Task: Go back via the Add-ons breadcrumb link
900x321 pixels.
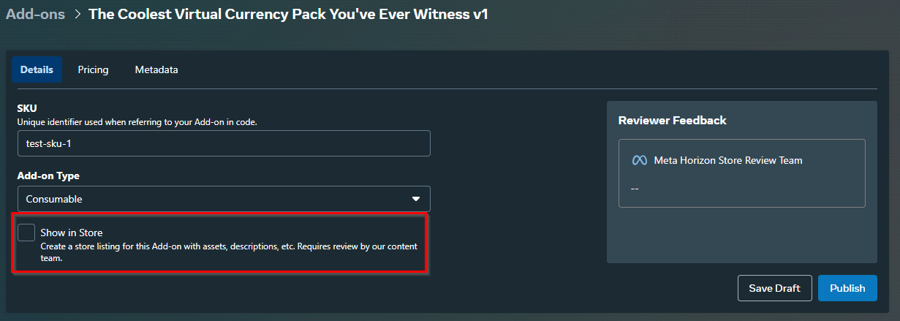Action: 35,14
